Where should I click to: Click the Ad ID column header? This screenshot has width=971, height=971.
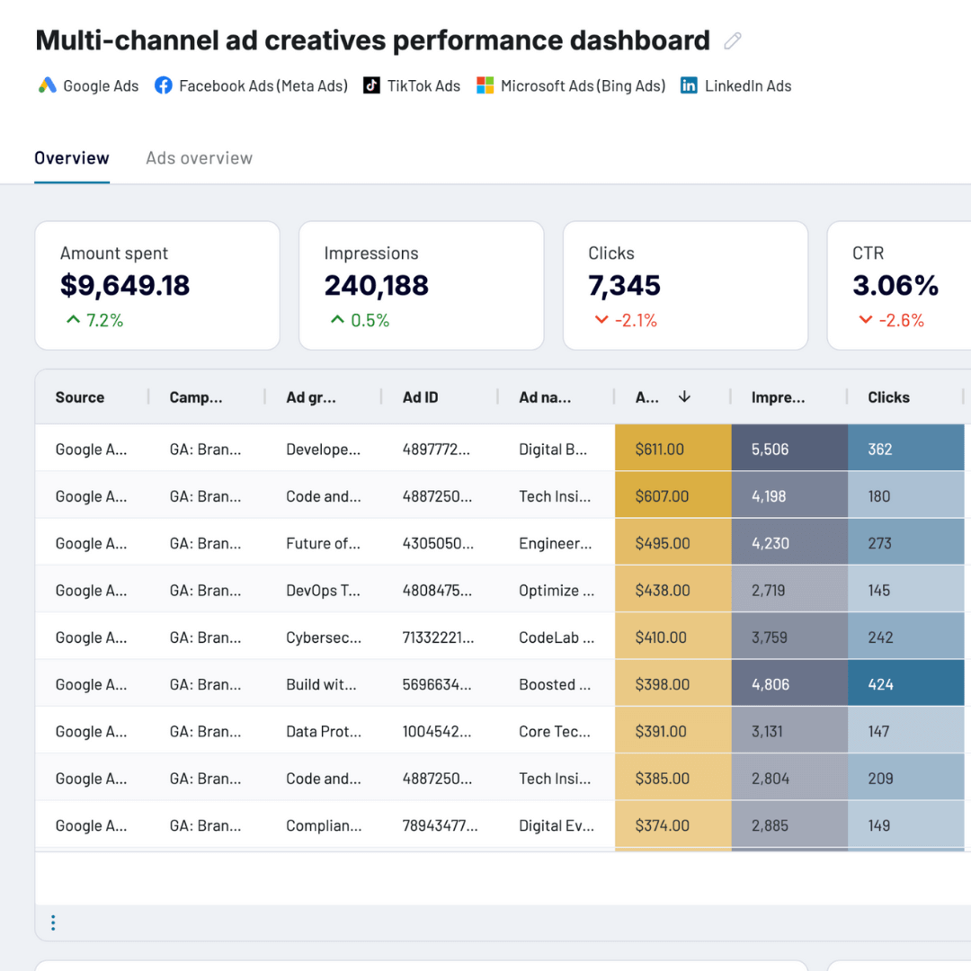[x=420, y=396]
